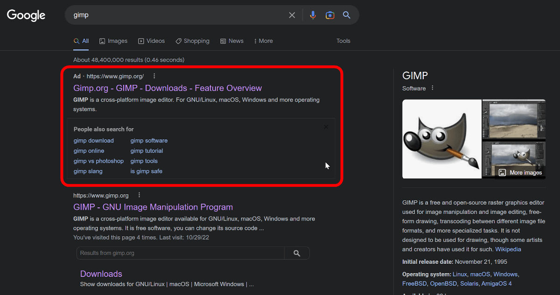Clear the search box with X icon
The image size is (560, 295).
(x=292, y=15)
